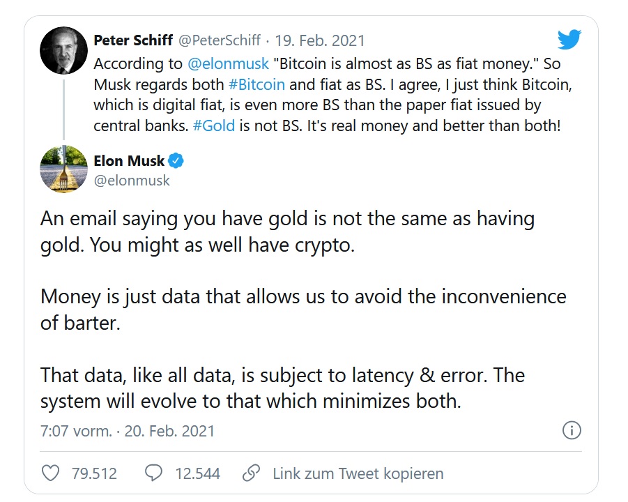Open the @elonmusk mention link
This screenshot has width=628, height=502.
229,63
